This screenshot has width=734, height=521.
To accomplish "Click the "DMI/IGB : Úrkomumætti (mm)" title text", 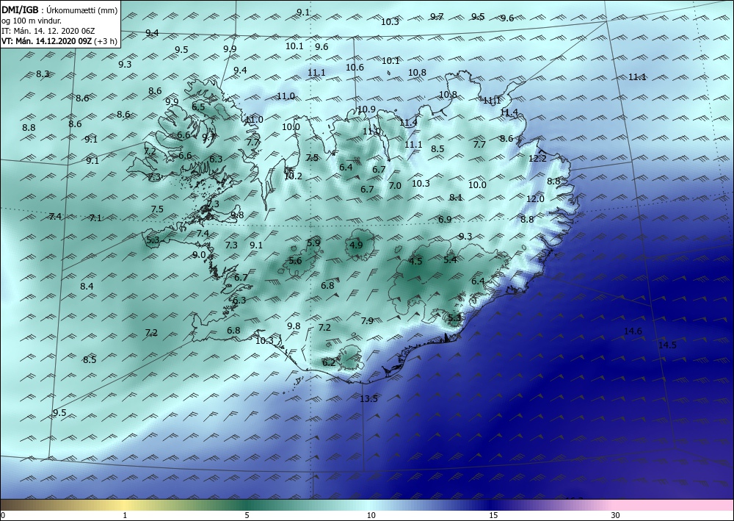I will click(x=59, y=10).
